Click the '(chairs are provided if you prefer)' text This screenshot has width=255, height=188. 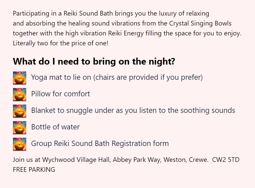(148, 77)
